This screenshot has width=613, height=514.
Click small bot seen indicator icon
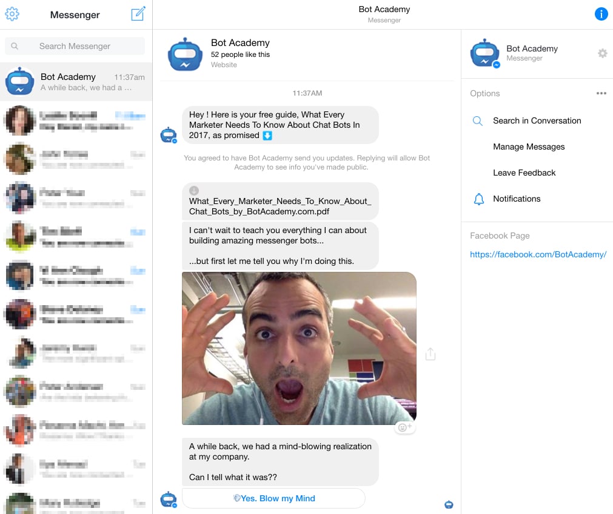tap(449, 505)
